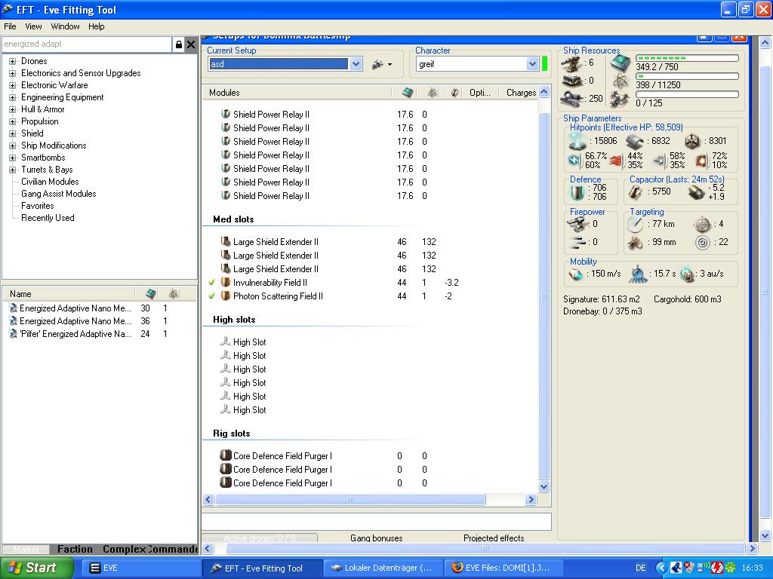Click the align time icon showing 15.7 s
Screen dimensions: 773x579
click(x=638, y=274)
